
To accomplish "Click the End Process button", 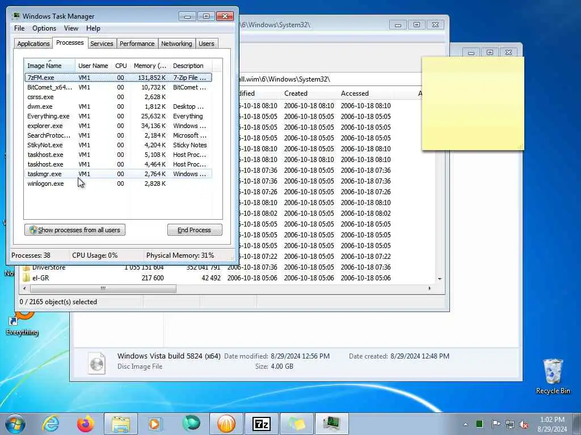I will tap(195, 230).
